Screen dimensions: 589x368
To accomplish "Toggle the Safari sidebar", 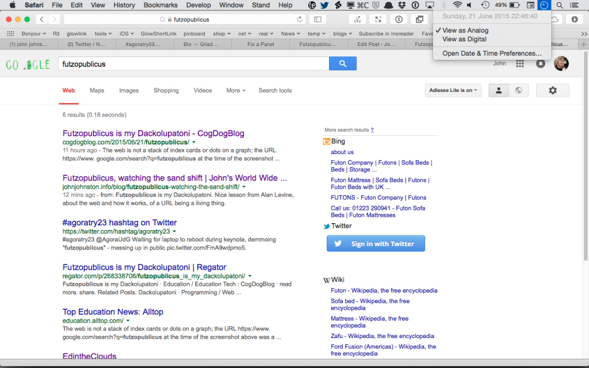I will point(318,19).
